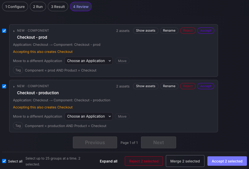Accept the Checkout - prod component
The image size is (249, 169).
[x=206, y=30]
